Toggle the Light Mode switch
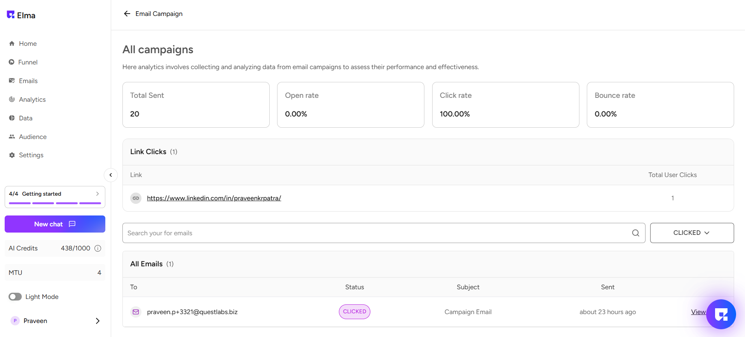 (x=15, y=297)
